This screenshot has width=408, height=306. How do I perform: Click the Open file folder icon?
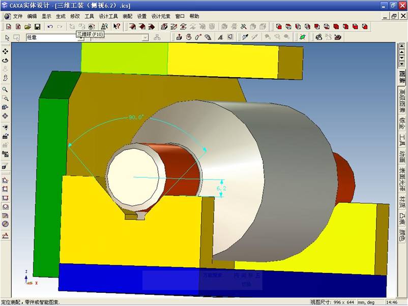pyautogui.click(x=28, y=26)
